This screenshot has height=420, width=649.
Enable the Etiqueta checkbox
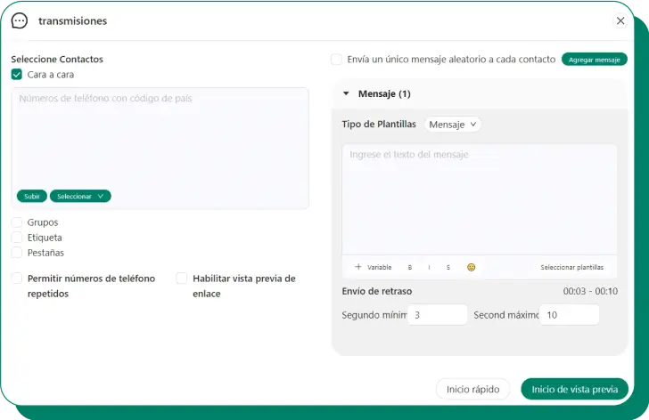coord(17,238)
